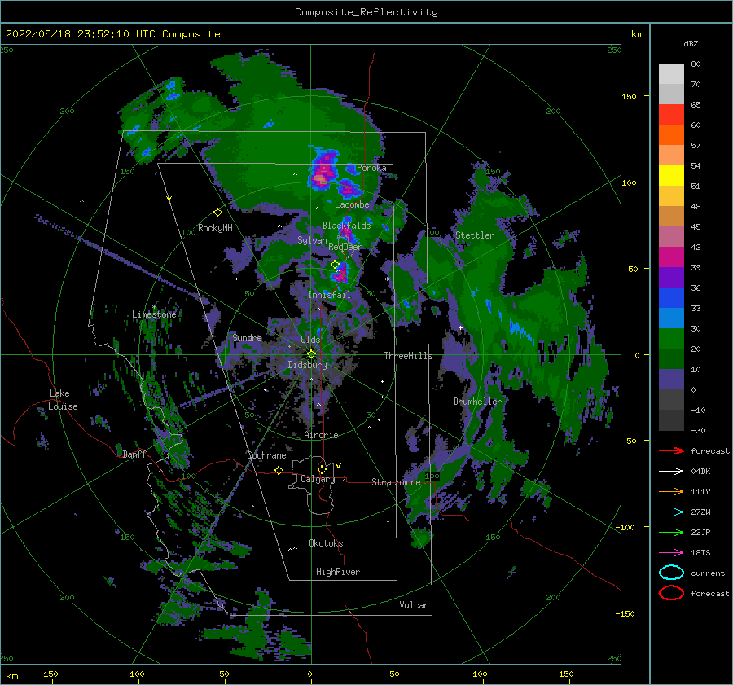Image resolution: width=733 pixels, height=685 pixels.
Task: Click the Blackfalds city label
Action: coord(346,226)
